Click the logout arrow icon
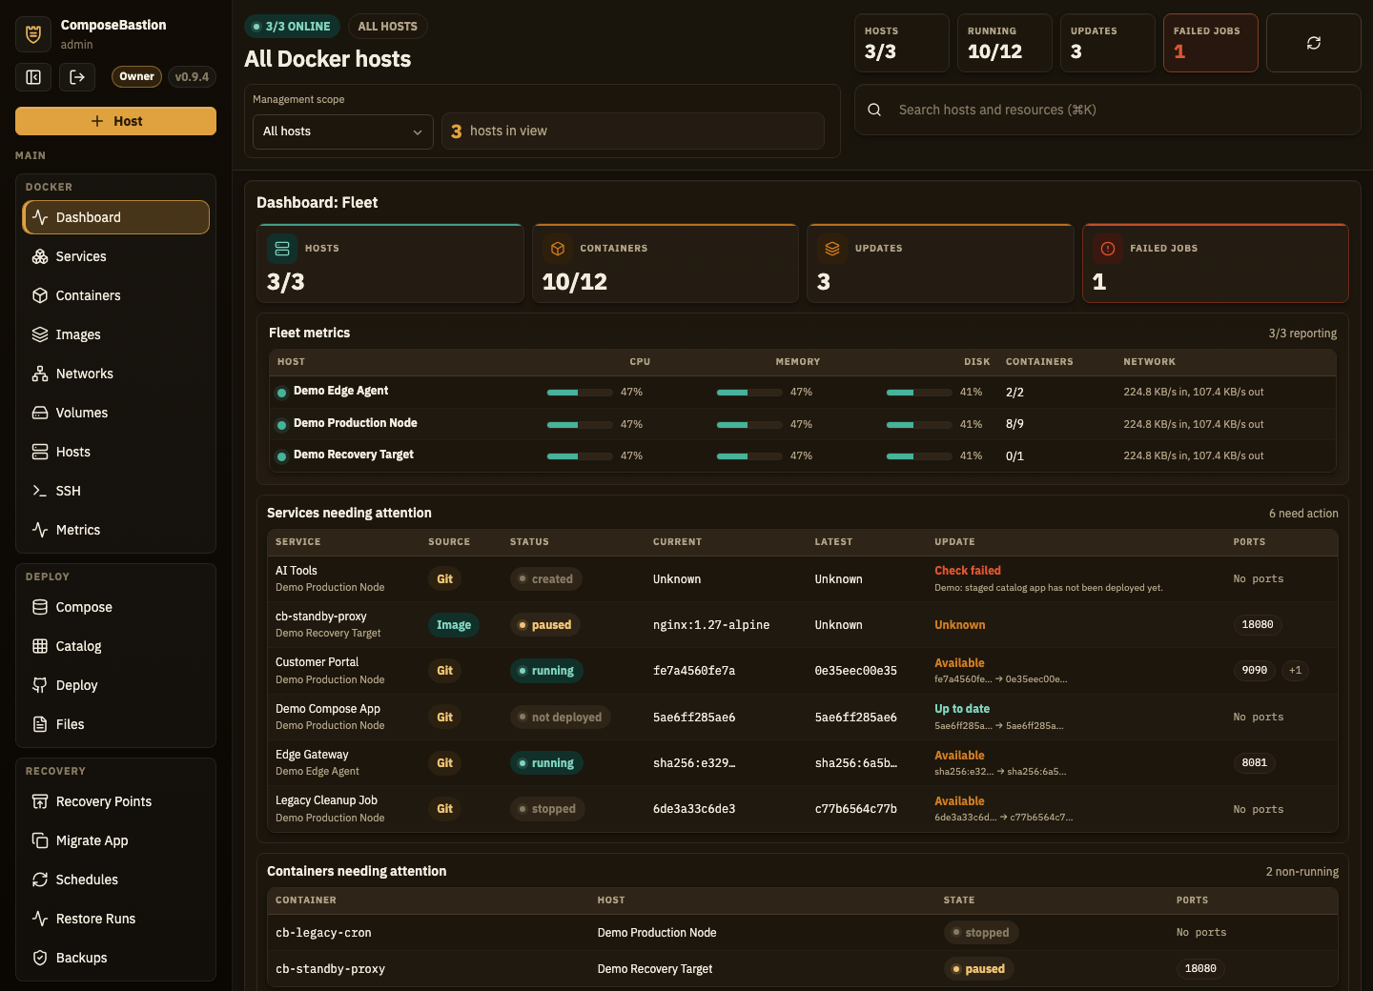1373x991 pixels. (x=77, y=77)
